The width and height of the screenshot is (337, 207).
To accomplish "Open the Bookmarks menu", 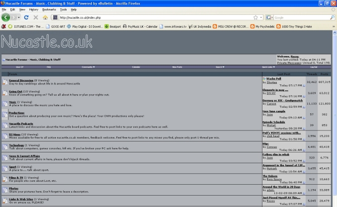I will 49,9.
